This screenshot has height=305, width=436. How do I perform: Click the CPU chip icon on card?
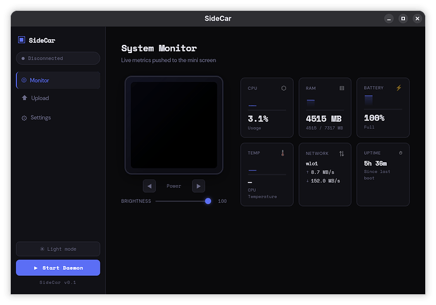[284, 88]
